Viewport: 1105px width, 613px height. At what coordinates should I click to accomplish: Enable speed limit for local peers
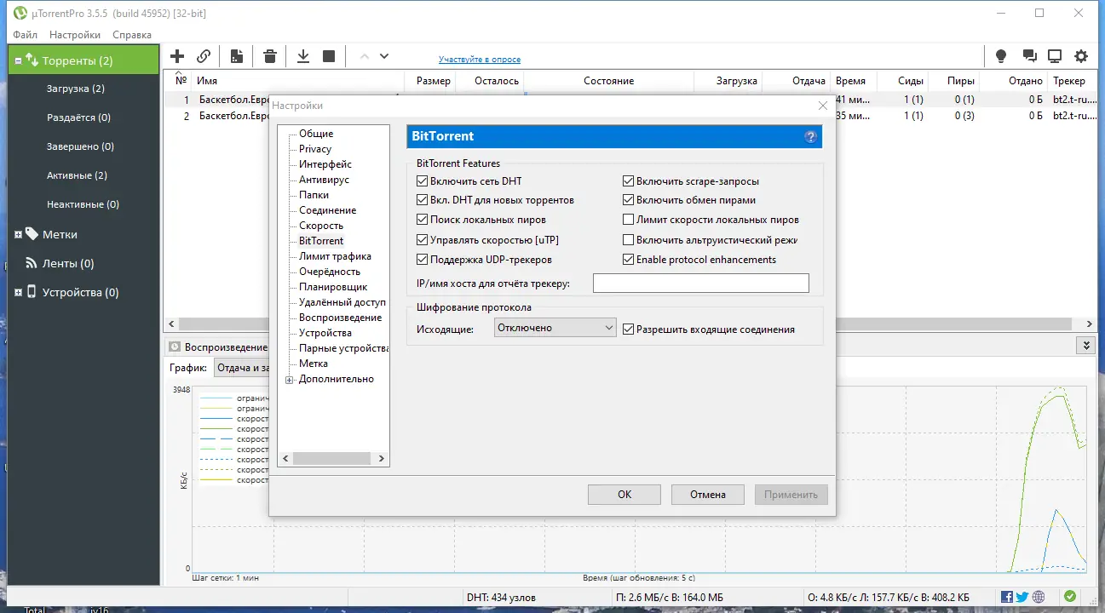tap(628, 219)
